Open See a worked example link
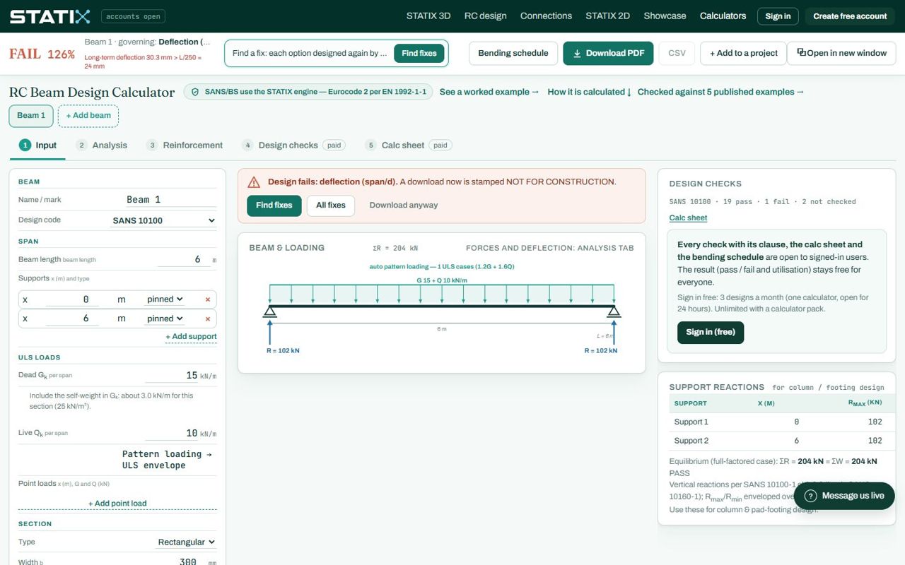This screenshot has height=565, width=905. point(489,92)
